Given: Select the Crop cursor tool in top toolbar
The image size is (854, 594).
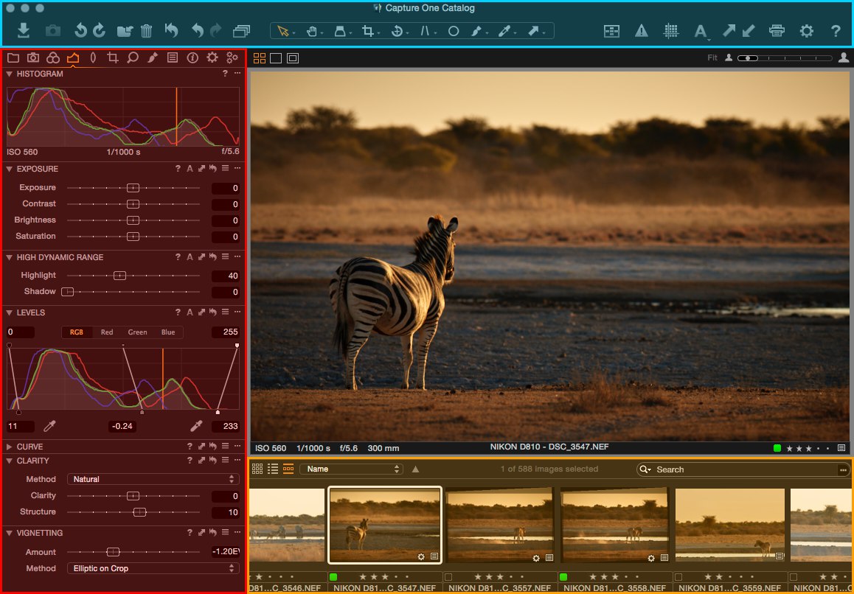Looking at the screenshot, I should (368, 31).
